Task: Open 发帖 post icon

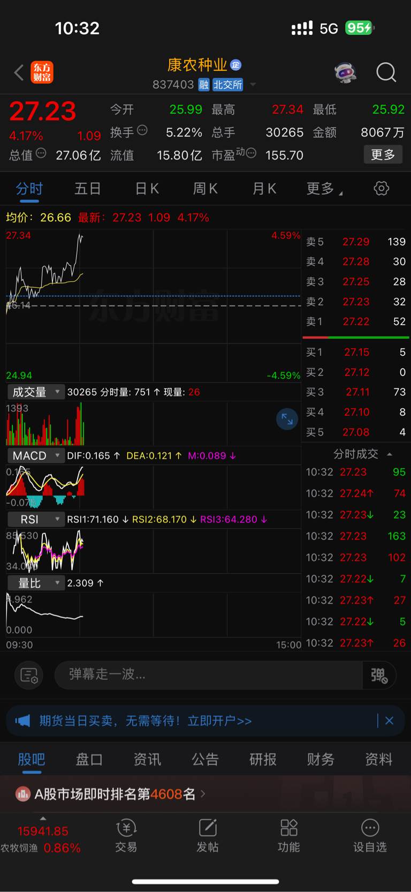Action: 208,836
